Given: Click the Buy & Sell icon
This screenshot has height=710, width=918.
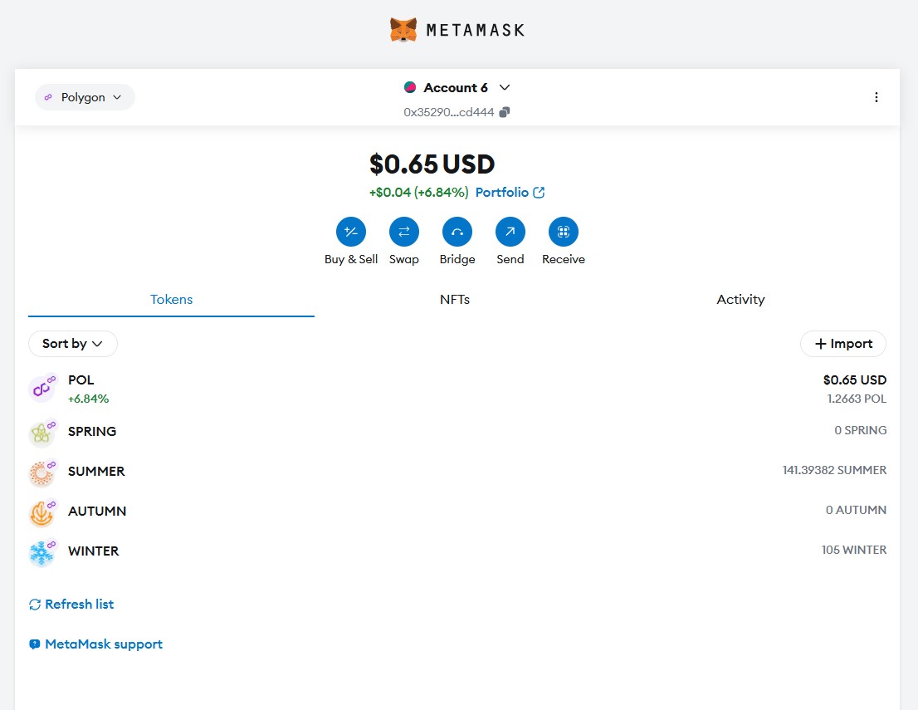Looking at the screenshot, I should 350,232.
